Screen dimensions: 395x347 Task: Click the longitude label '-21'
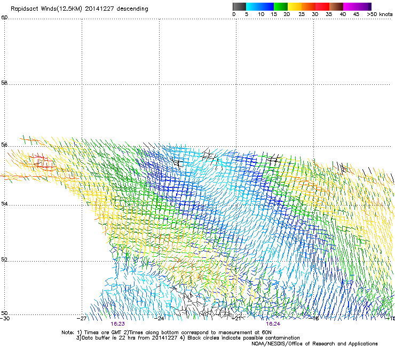236,318
